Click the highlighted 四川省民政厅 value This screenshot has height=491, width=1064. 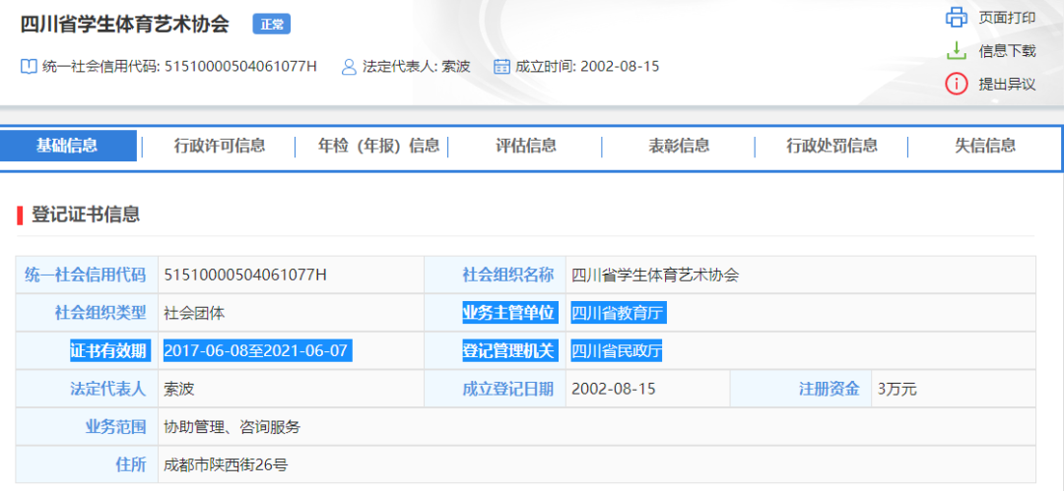[x=617, y=350]
